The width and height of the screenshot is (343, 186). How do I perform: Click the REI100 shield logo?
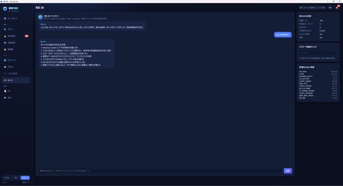pyautogui.click(x=5, y=9)
